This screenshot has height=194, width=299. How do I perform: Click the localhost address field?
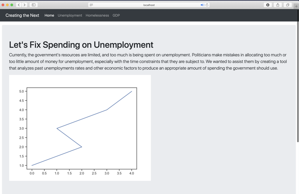point(149,5)
